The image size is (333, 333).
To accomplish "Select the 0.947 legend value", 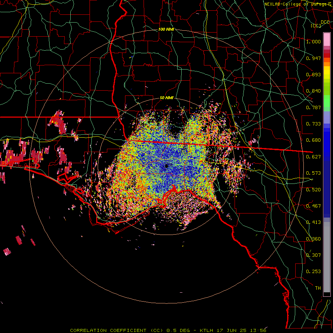I will coord(313,58).
